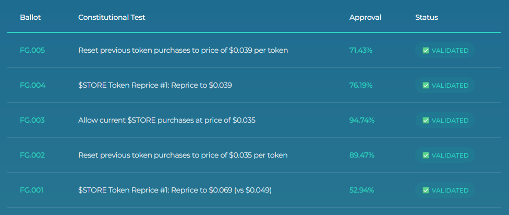This screenshot has height=215, width=509.
Task: Click the VALIDATED badge for FG.003
Action: (x=445, y=120)
